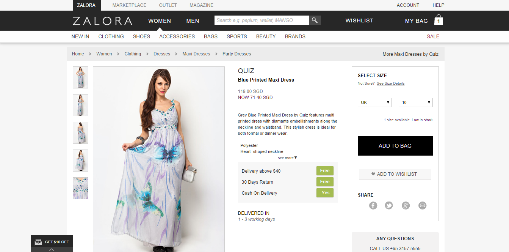Open the BAGS menu
This screenshot has height=252, width=509.
click(x=211, y=36)
